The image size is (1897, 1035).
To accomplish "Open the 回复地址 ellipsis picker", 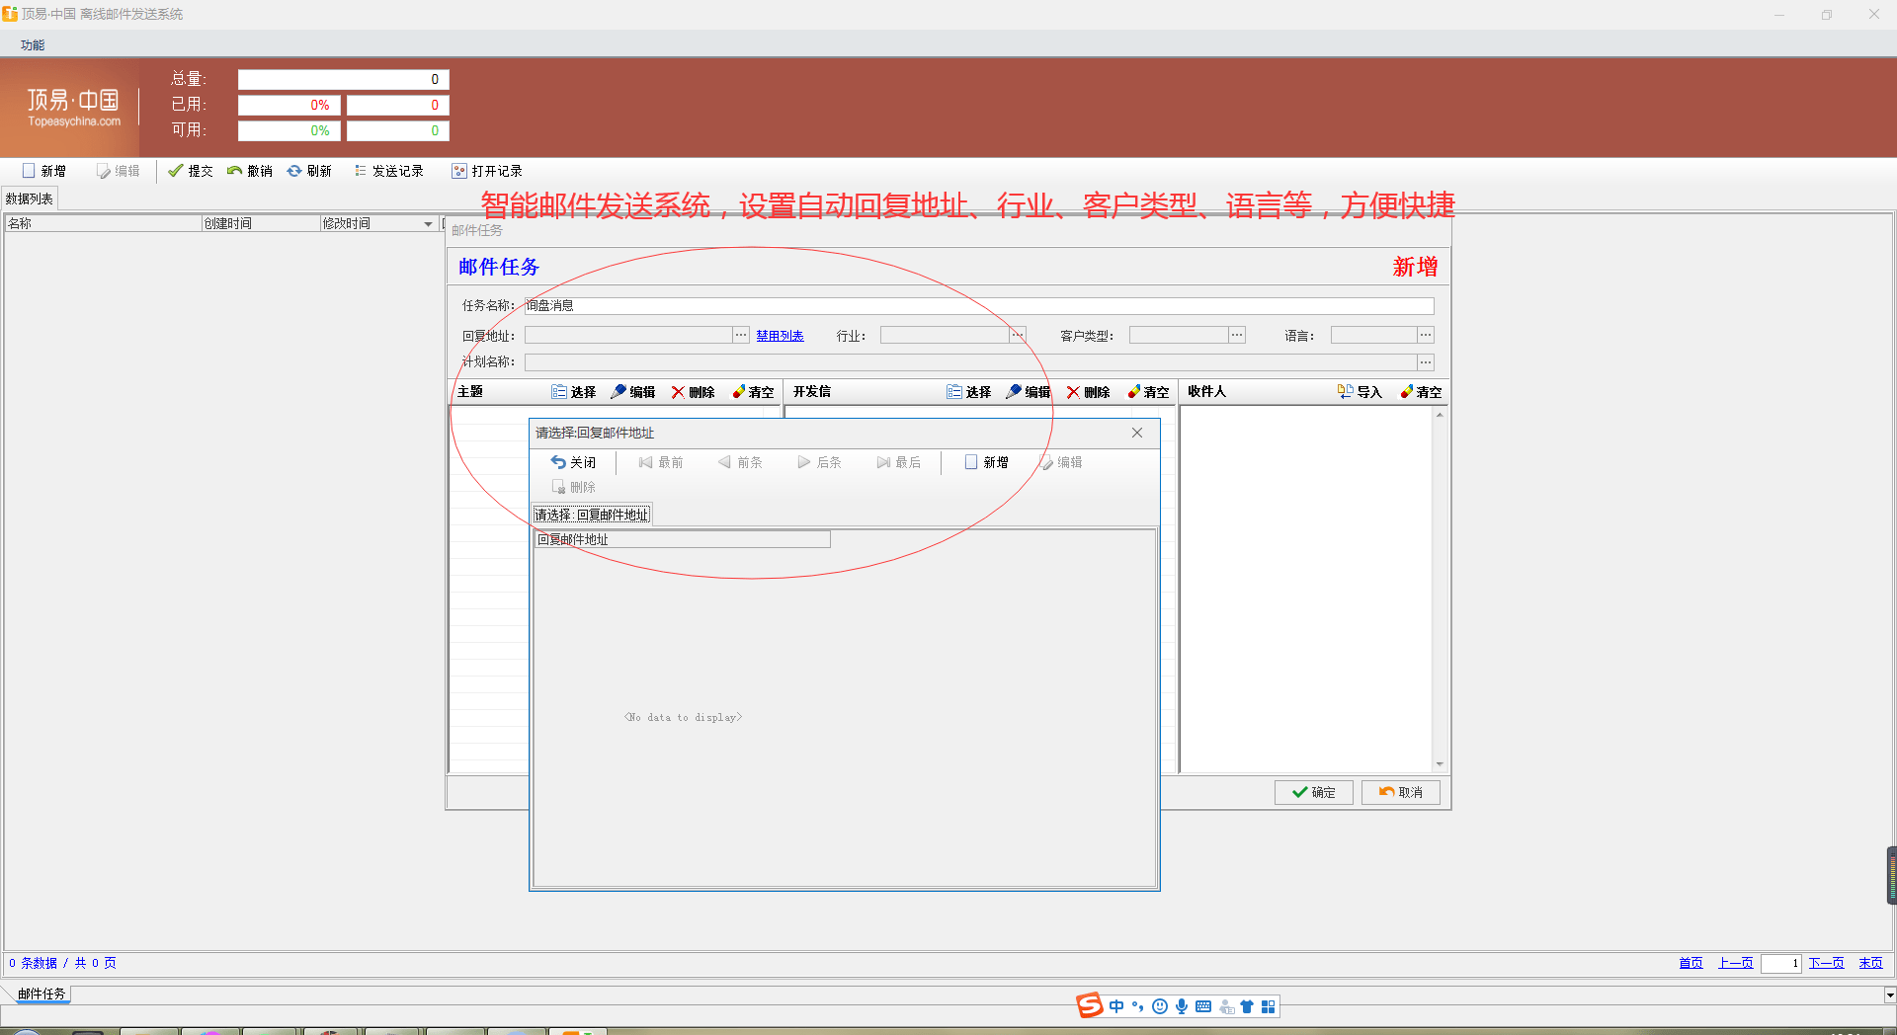I will pyautogui.click(x=741, y=335).
